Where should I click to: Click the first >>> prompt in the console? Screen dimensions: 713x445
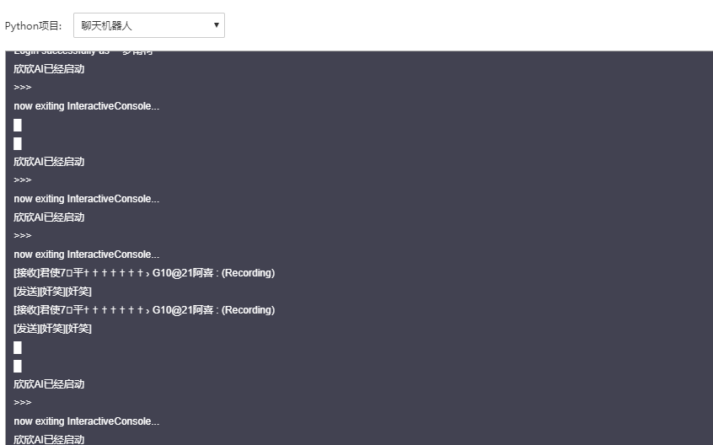pyautogui.click(x=23, y=88)
